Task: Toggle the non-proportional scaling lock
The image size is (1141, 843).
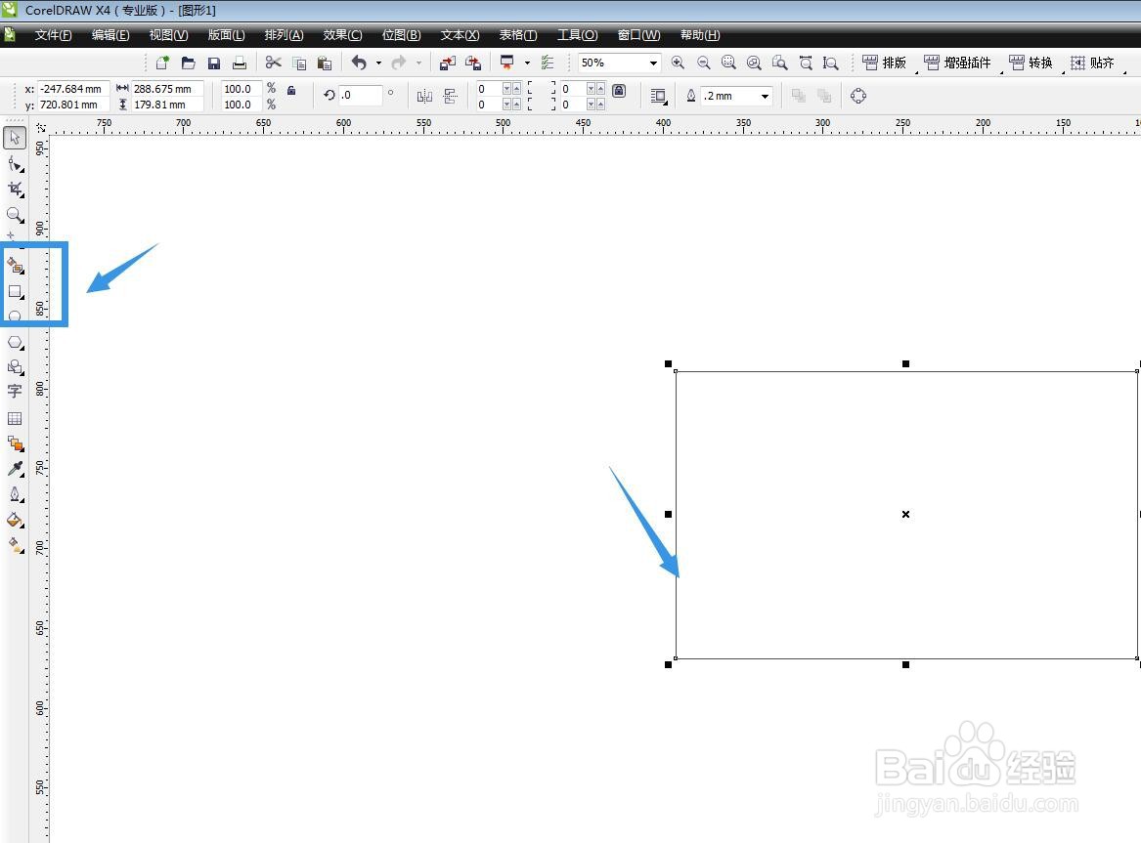Action: tap(291, 90)
